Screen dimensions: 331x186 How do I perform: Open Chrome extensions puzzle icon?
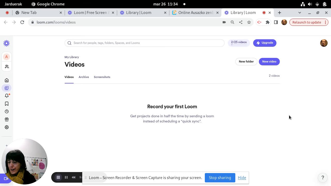tap(268, 22)
